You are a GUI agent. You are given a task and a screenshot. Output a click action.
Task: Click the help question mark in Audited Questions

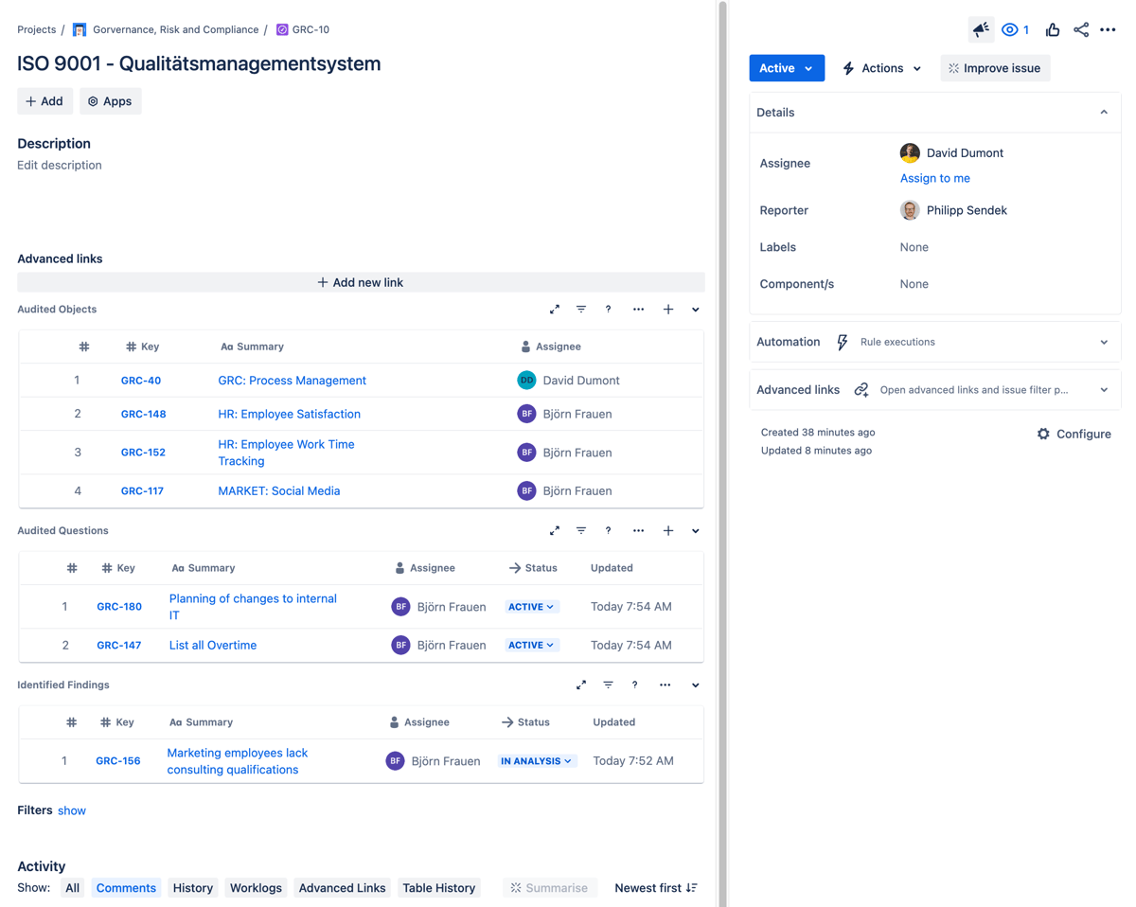[608, 531]
